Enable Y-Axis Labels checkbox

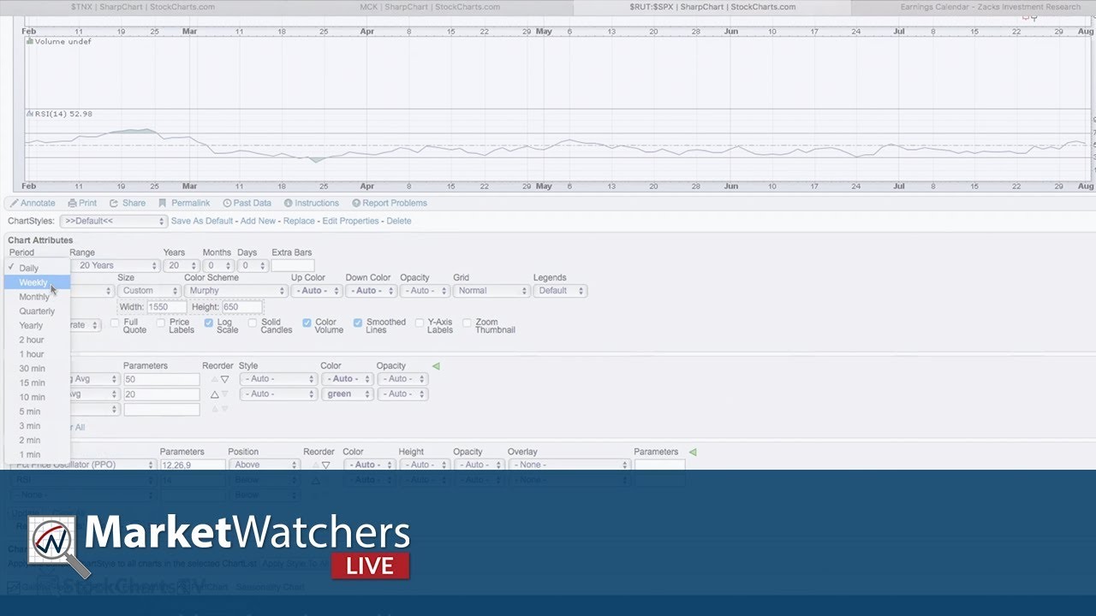(420, 323)
